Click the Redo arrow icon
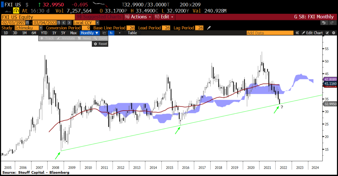338x176 pixels. (x=332, y=23)
